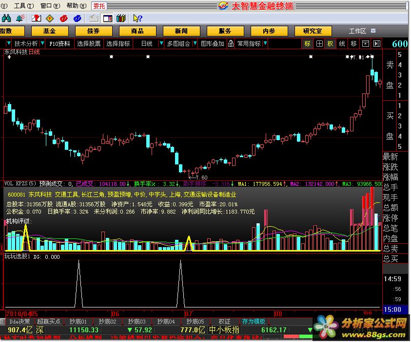This screenshot has height=342, width=411.
Task: Click the red info circle icon
Action: coord(63,18)
